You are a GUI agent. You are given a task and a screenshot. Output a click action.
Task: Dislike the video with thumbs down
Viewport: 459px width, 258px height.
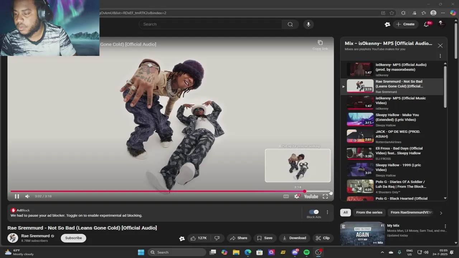point(217,238)
